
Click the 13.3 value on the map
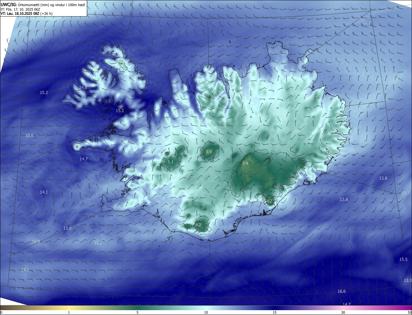[x=407, y=280]
